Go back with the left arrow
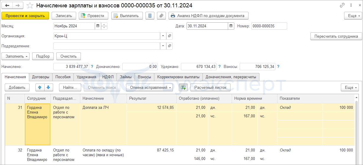 tap(7, 5)
